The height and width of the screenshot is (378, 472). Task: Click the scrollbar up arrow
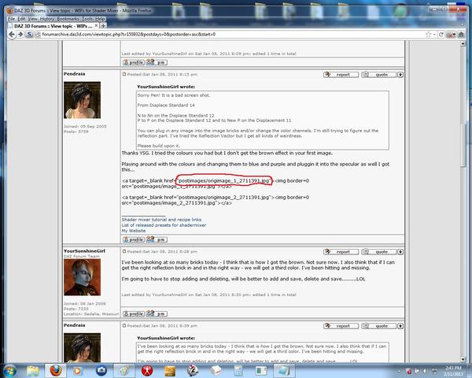pyautogui.click(x=463, y=44)
